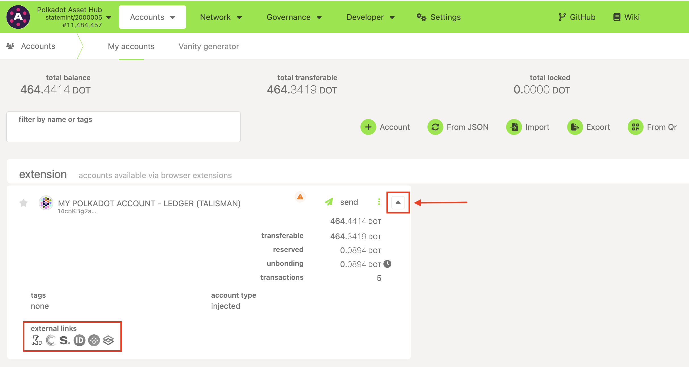Focus the filter by name or tags field

124,127
